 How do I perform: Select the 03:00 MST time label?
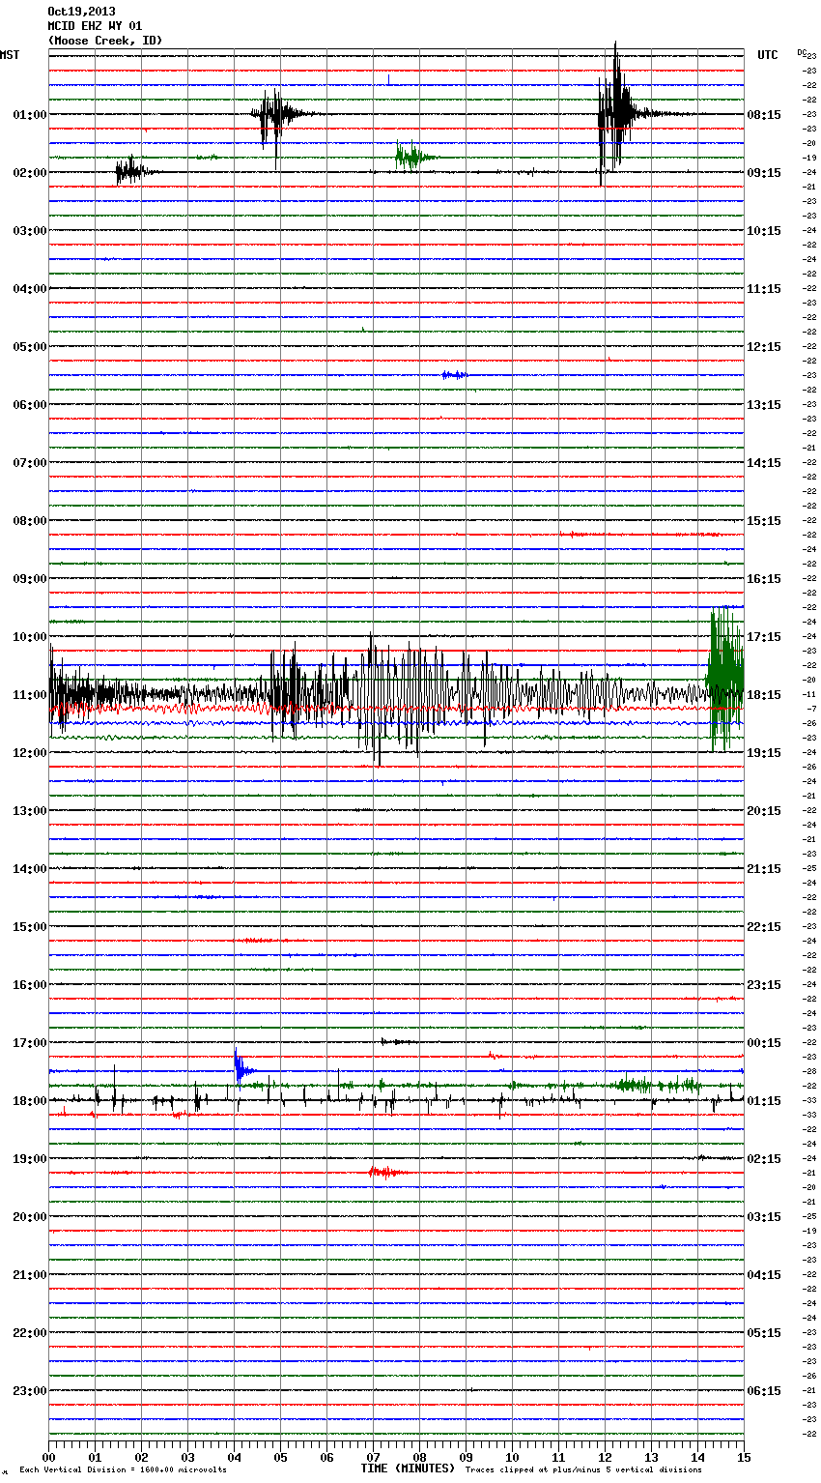point(30,231)
